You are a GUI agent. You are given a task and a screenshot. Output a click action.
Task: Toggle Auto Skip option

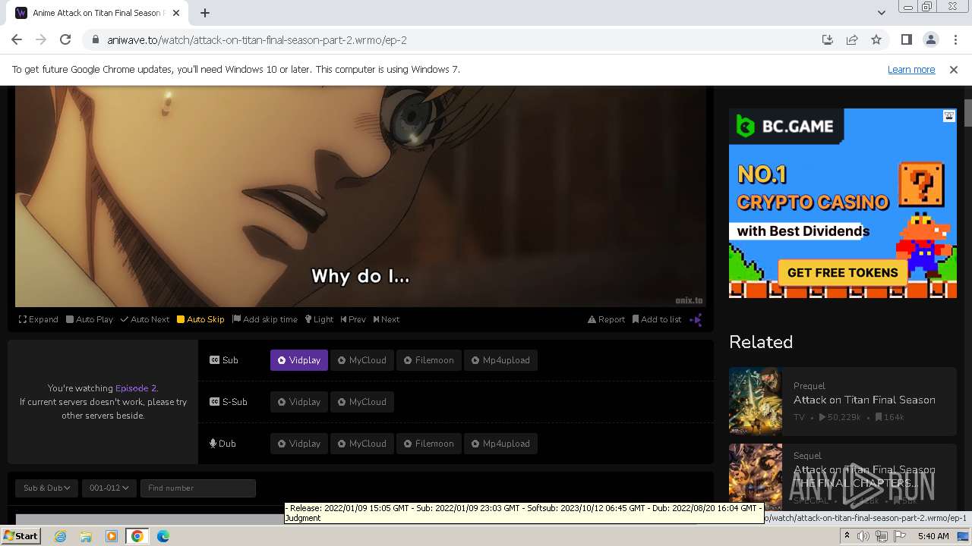tap(200, 319)
